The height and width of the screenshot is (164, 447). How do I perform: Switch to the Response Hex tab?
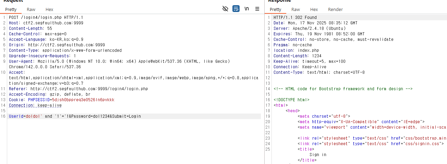tap(314, 10)
